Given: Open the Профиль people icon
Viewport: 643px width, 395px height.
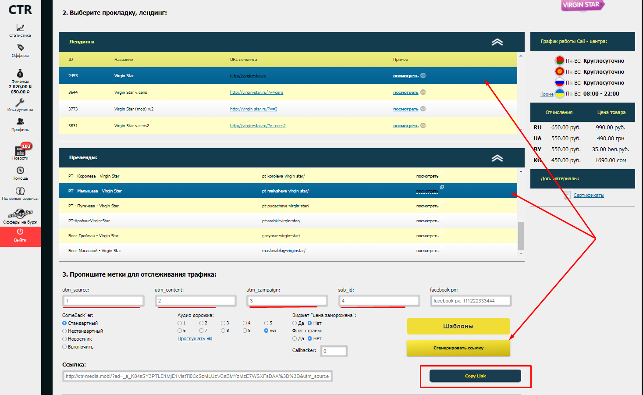Looking at the screenshot, I should [x=20, y=121].
